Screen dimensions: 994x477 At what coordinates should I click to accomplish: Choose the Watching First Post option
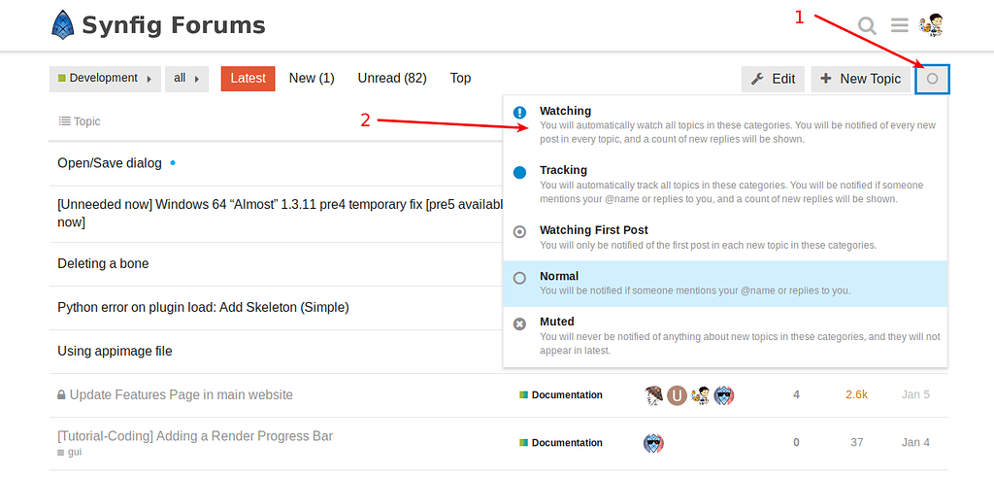pos(593,230)
